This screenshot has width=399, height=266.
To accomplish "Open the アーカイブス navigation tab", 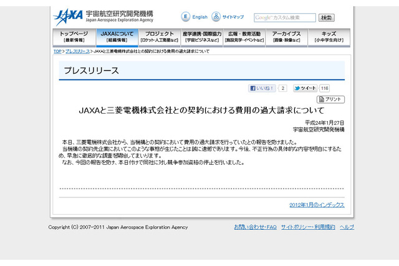I will coord(287,37).
